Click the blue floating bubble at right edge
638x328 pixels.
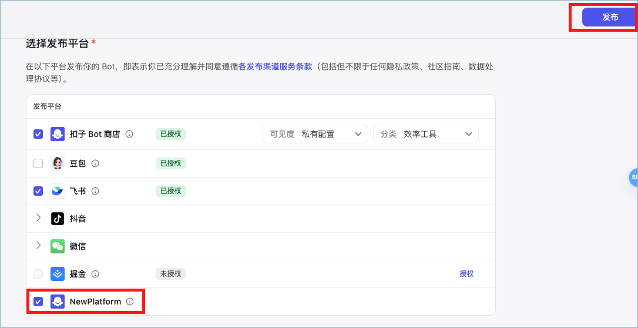tap(633, 178)
